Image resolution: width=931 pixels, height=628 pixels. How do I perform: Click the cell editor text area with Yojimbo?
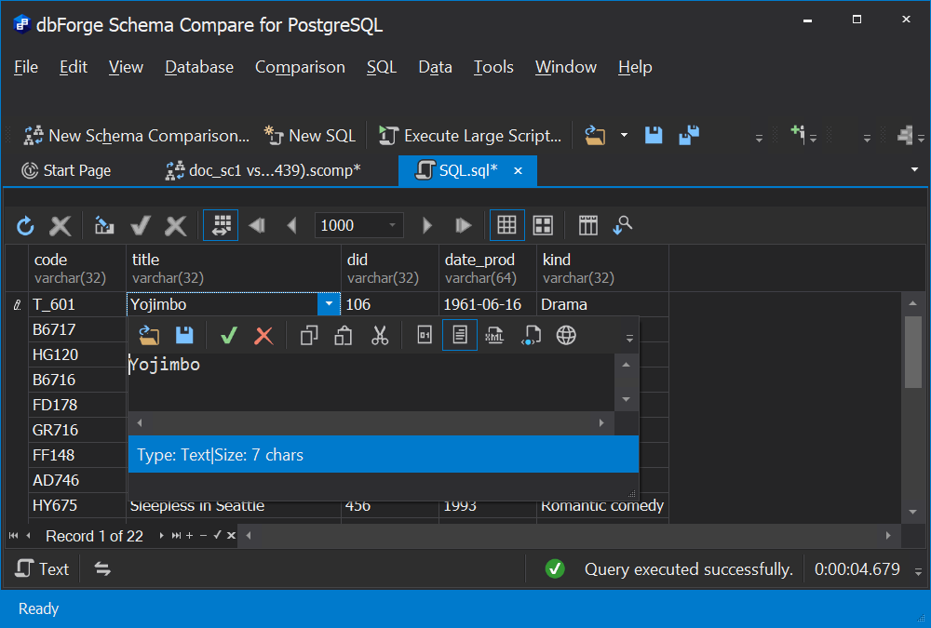[371, 382]
